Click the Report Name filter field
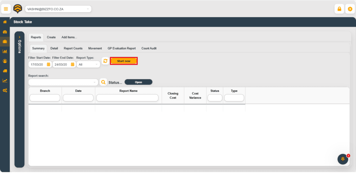This screenshot has height=193, width=356. pos(127,98)
